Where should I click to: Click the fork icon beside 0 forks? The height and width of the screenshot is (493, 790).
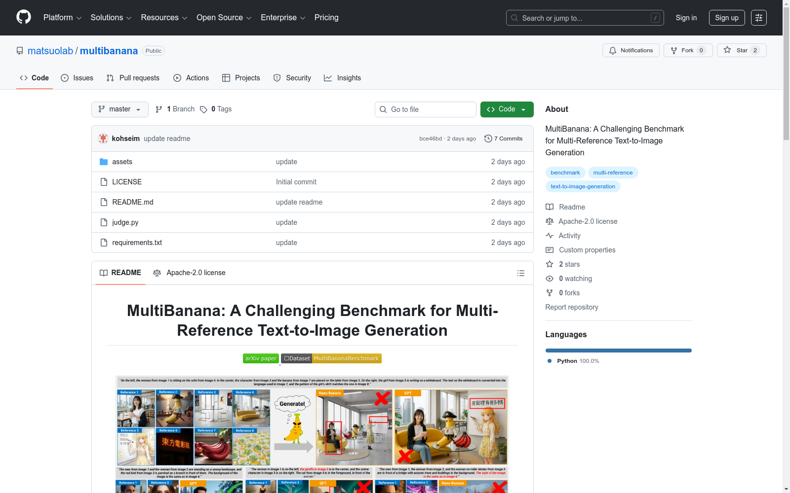[x=550, y=293]
